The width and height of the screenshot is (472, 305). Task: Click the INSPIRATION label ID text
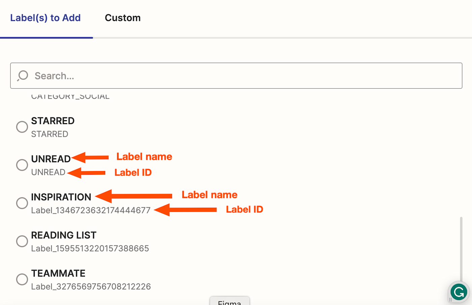point(91,210)
